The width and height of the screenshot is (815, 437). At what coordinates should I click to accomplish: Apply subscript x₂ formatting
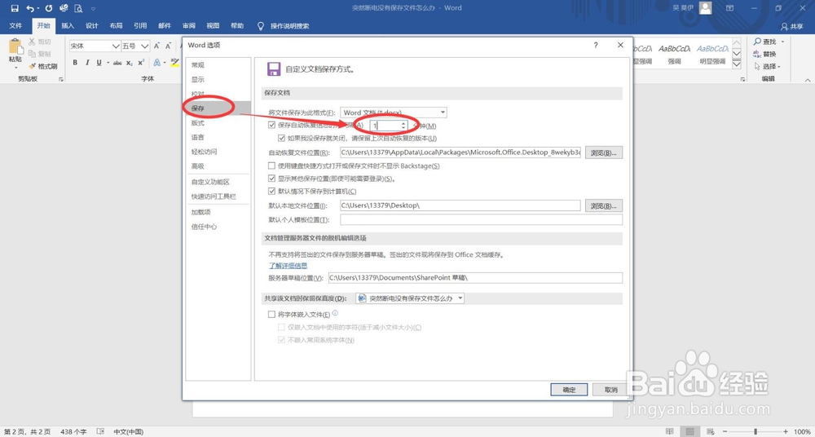tap(130, 63)
